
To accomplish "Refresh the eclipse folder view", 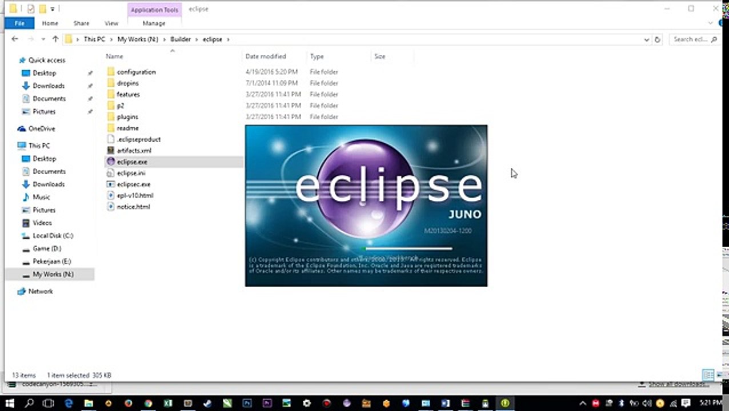I will 657,39.
